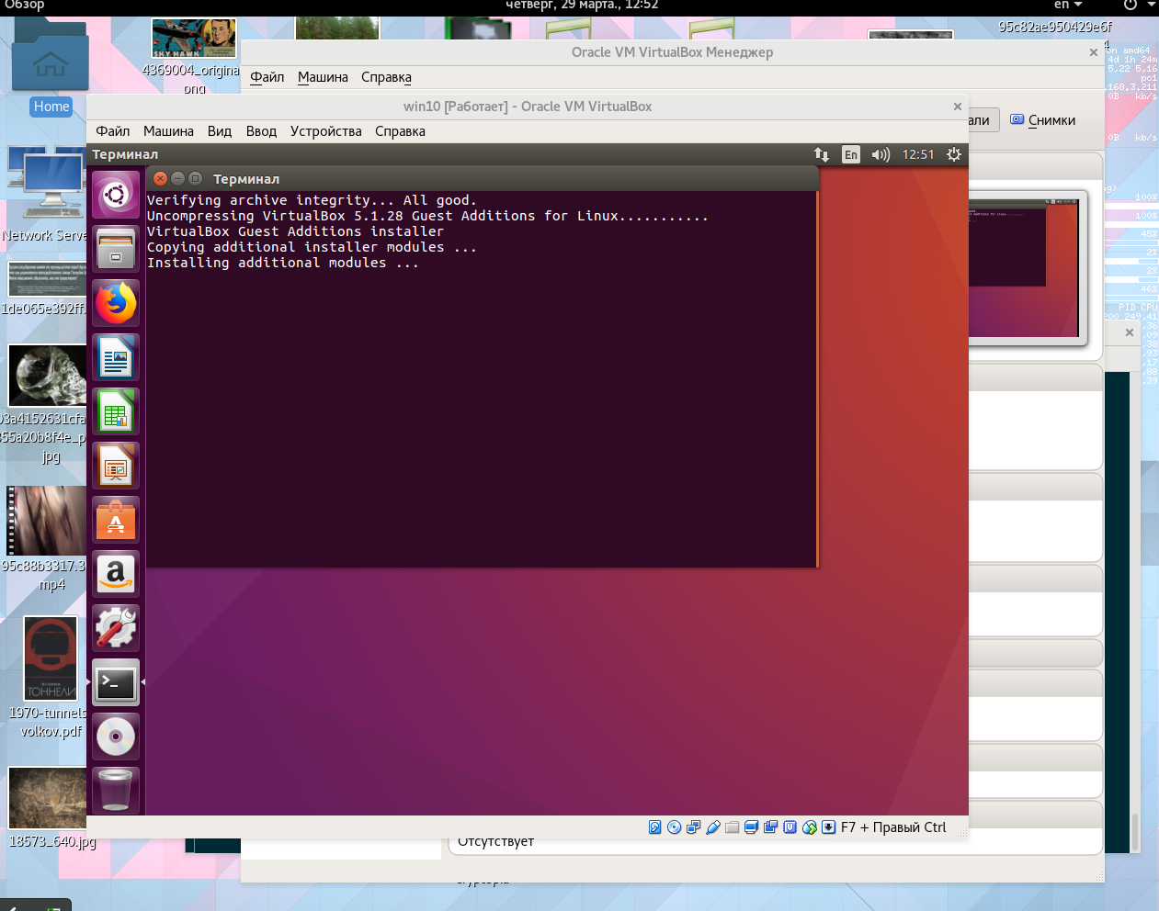This screenshot has width=1159, height=911.
Task: Click the shared folders status icon
Action: (x=732, y=827)
